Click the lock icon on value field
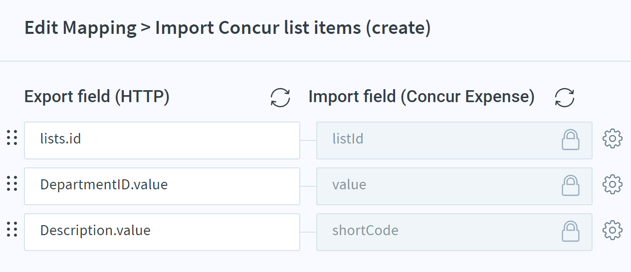This screenshot has height=272, width=631. coord(571,185)
